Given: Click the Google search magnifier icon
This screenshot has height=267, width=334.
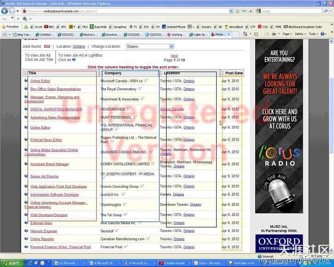Looking at the screenshot, I should pyautogui.click(x=326, y=11).
